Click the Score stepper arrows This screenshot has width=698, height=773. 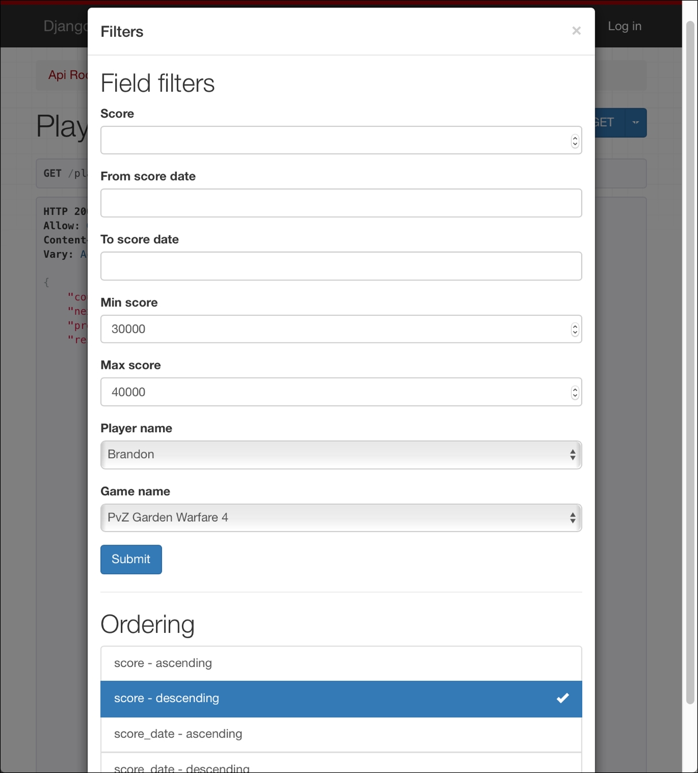[575, 141]
